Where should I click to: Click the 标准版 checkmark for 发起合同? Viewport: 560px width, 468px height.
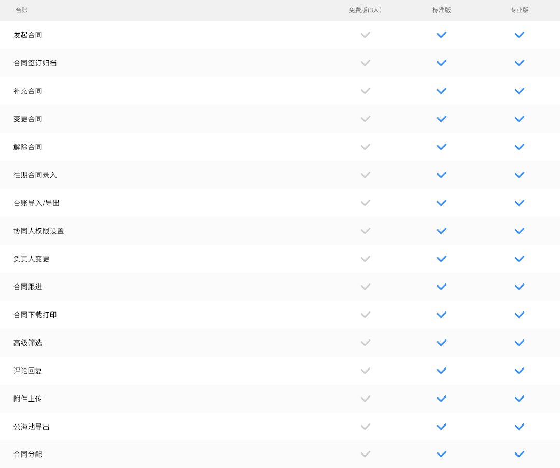click(441, 35)
